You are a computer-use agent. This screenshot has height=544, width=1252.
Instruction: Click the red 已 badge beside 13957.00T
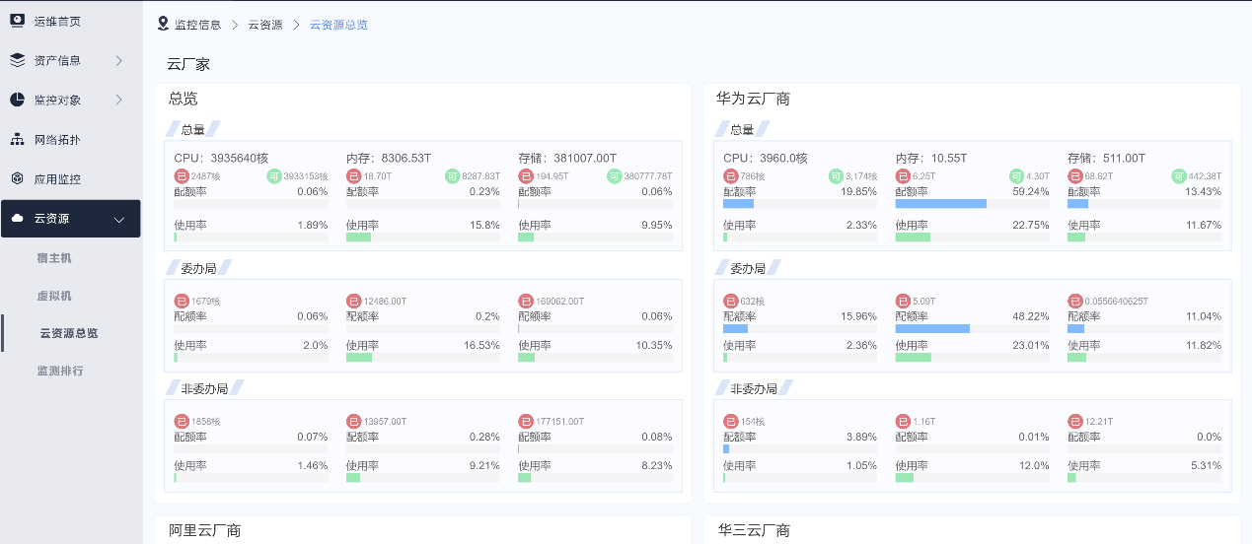[x=354, y=421]
